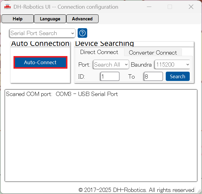Click the blue Search button
The image size is (202, 194).
(178, 76)
